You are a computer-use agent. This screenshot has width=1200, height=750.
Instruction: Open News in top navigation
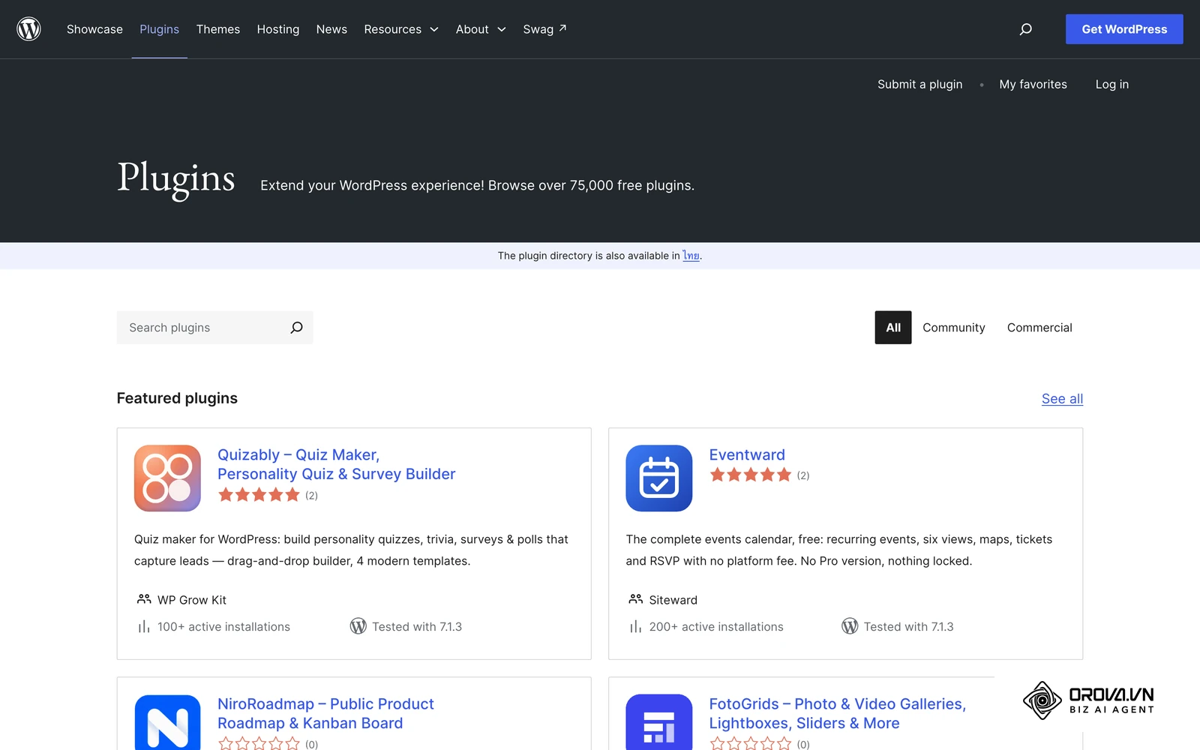331,29
